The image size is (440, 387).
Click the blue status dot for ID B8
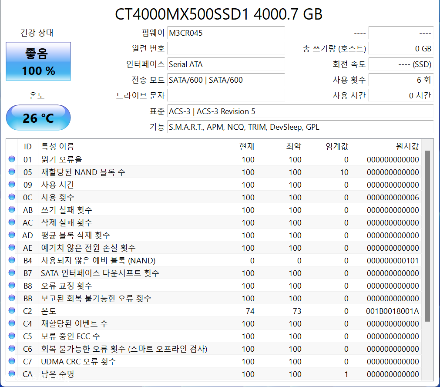coord(12,285)
